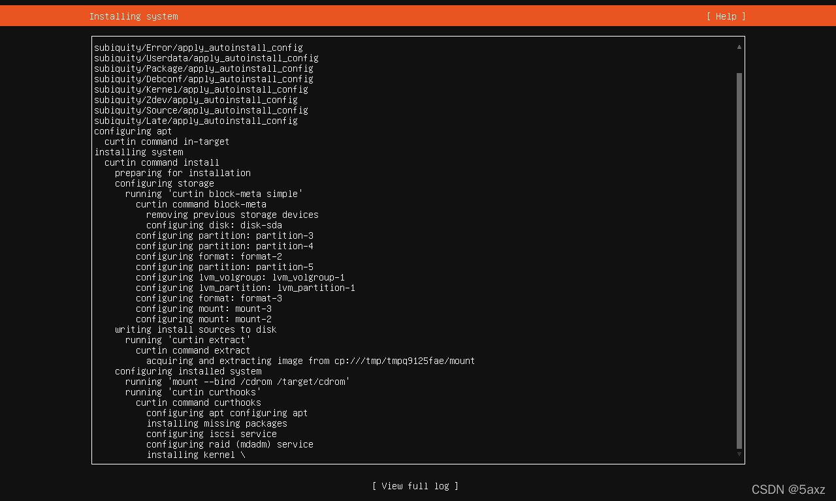
Task: Click the lvm_volgroup-1 configuration line
Action: 240,277
